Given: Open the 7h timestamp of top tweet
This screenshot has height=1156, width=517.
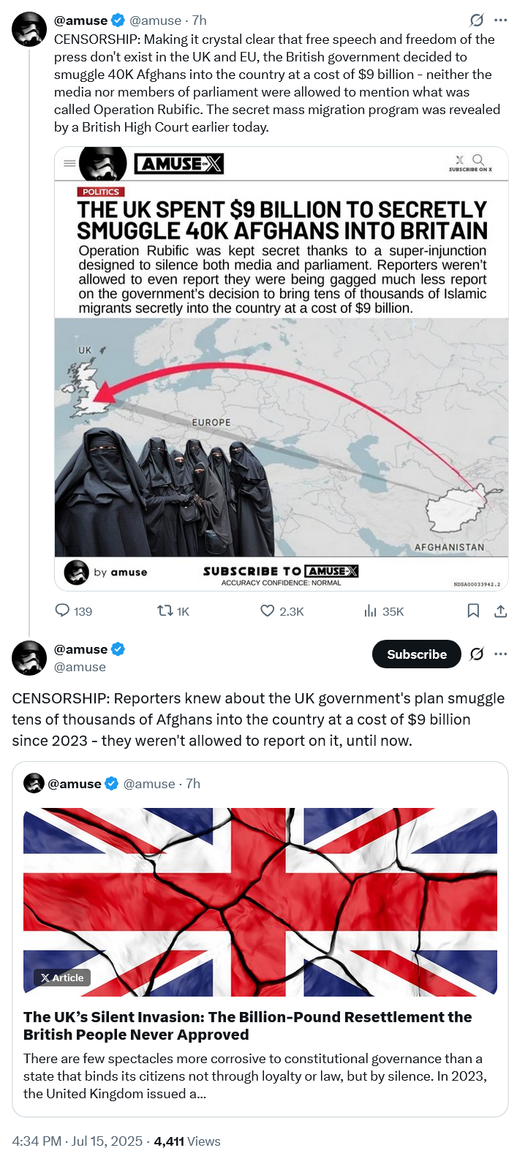Looking at the screenshot, I should pos(200,20).
